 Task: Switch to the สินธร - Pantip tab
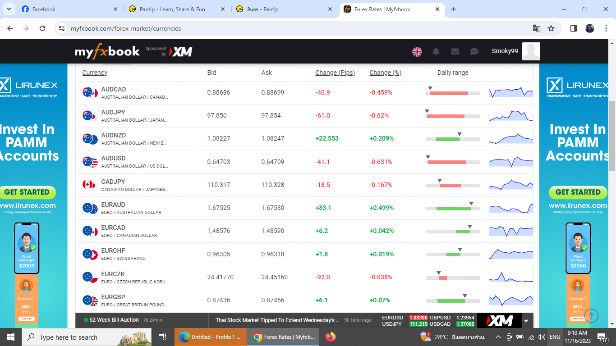[x=285, y=9]
